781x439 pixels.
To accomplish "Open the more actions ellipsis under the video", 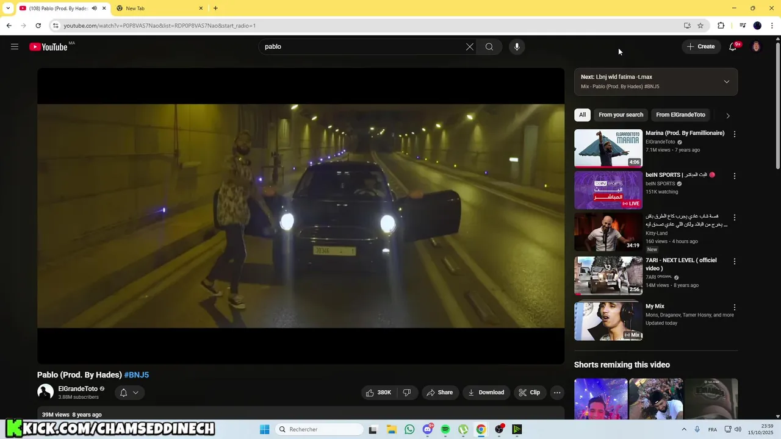I will (x=557, y=393).
